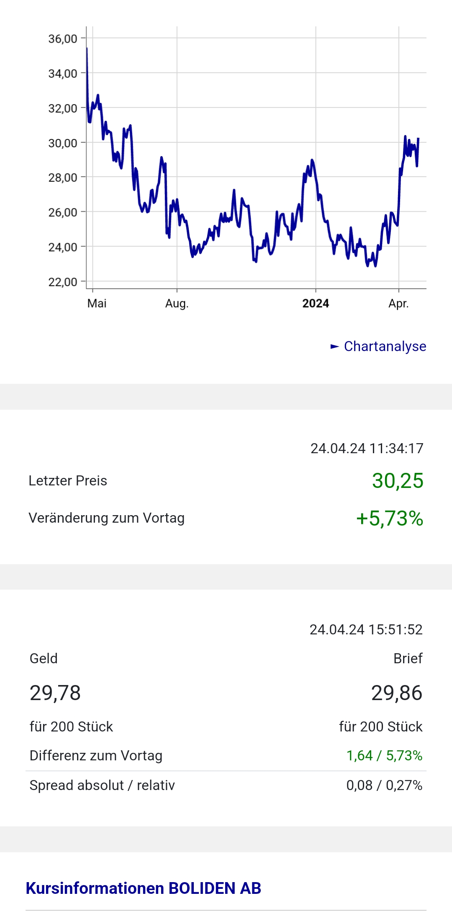Click the spread value 0,08 / 0,27%

point(384,785)
